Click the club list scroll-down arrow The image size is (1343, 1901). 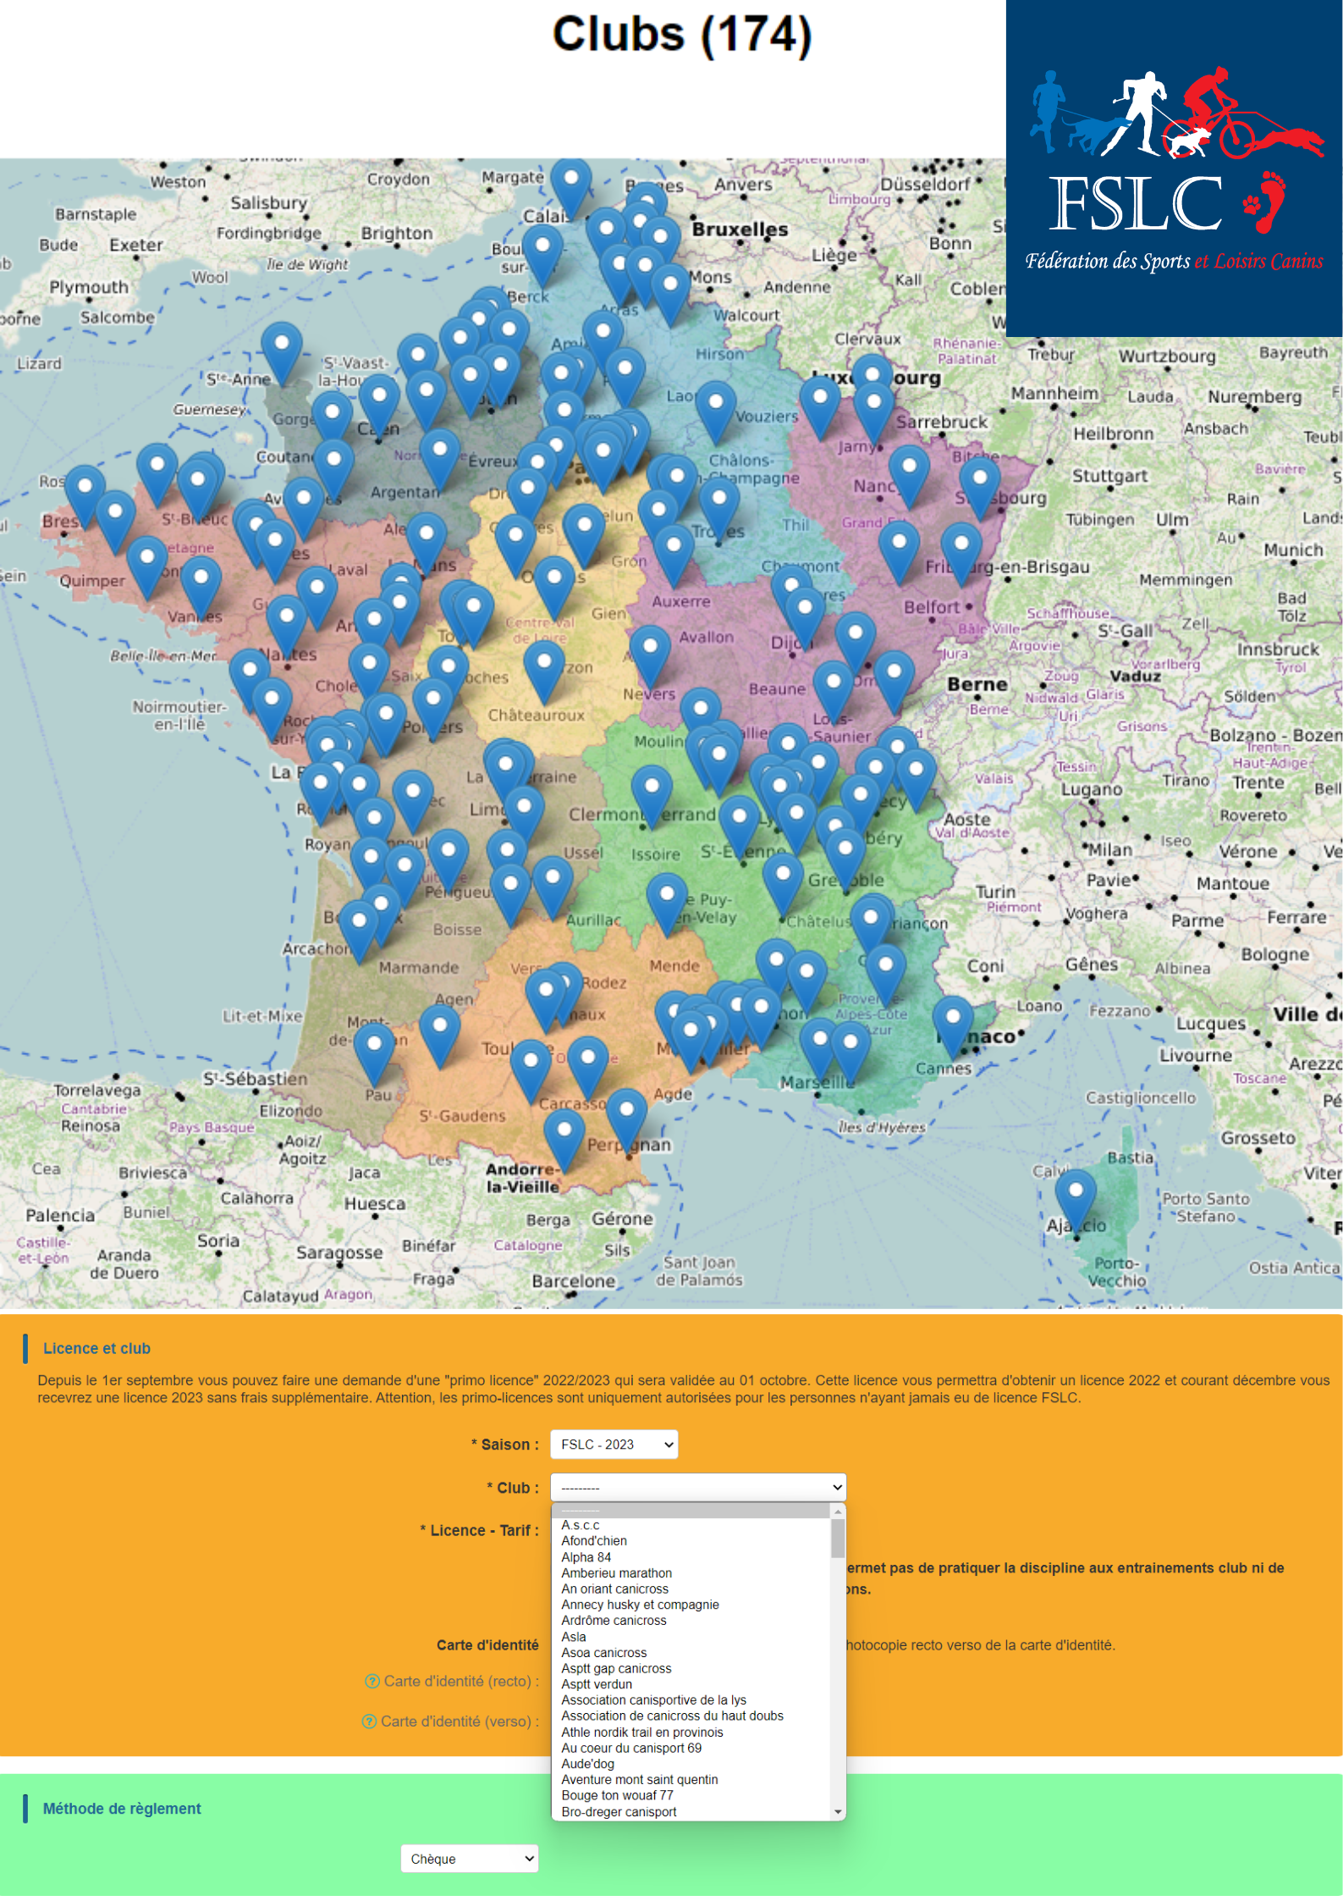(838, 1812)
